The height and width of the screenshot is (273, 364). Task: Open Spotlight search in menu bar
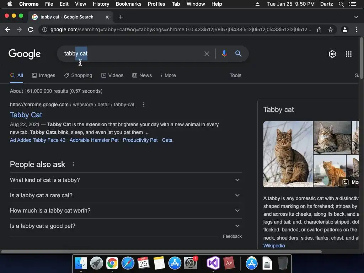coord(341,4)
